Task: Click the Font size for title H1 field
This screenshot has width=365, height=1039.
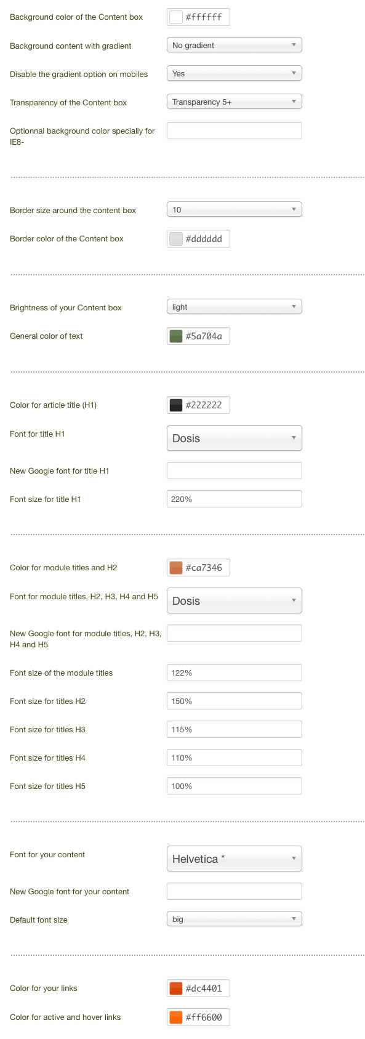Action: click(x=235, y=499)
